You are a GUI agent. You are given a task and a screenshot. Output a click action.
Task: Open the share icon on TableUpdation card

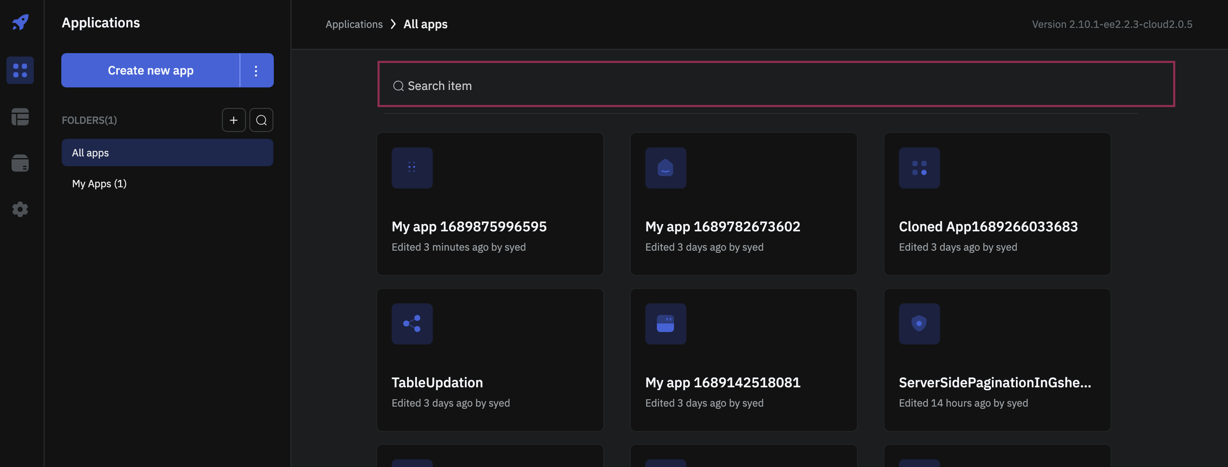coord(411,323)
